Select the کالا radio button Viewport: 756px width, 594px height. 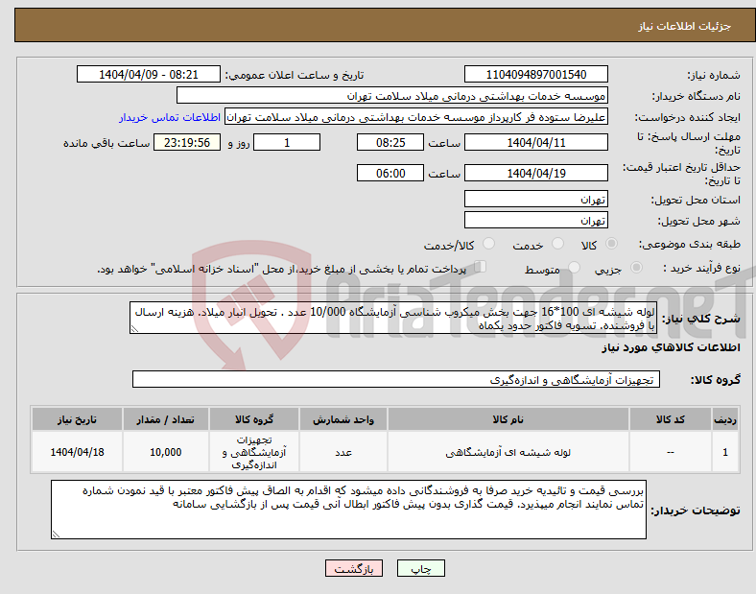tap(611, 244)
